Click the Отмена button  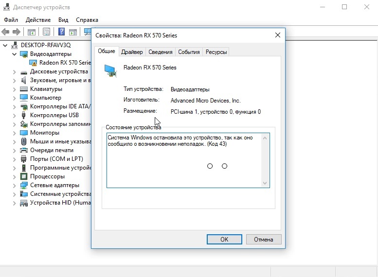[264, 240]
